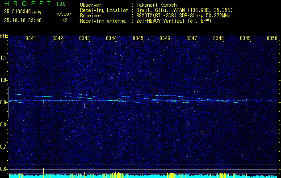Click the Receiving antenna label

click(x=103, y=21)
